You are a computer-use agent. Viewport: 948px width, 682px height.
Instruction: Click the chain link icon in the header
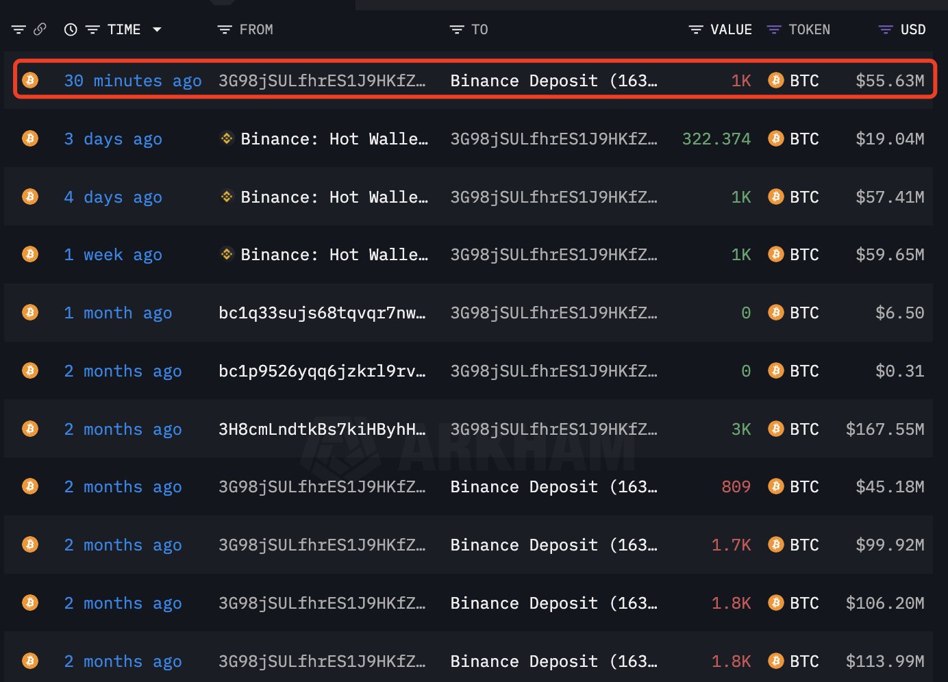coord(40,29)
